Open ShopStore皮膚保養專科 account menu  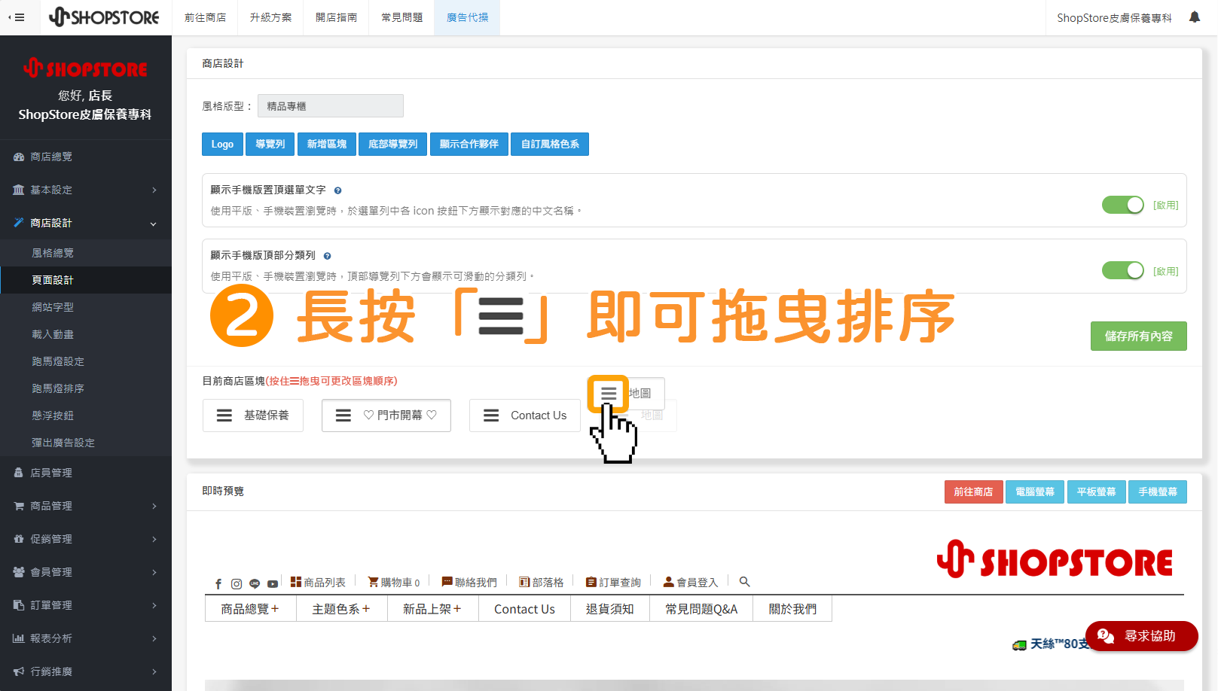tap(1114, 17)
